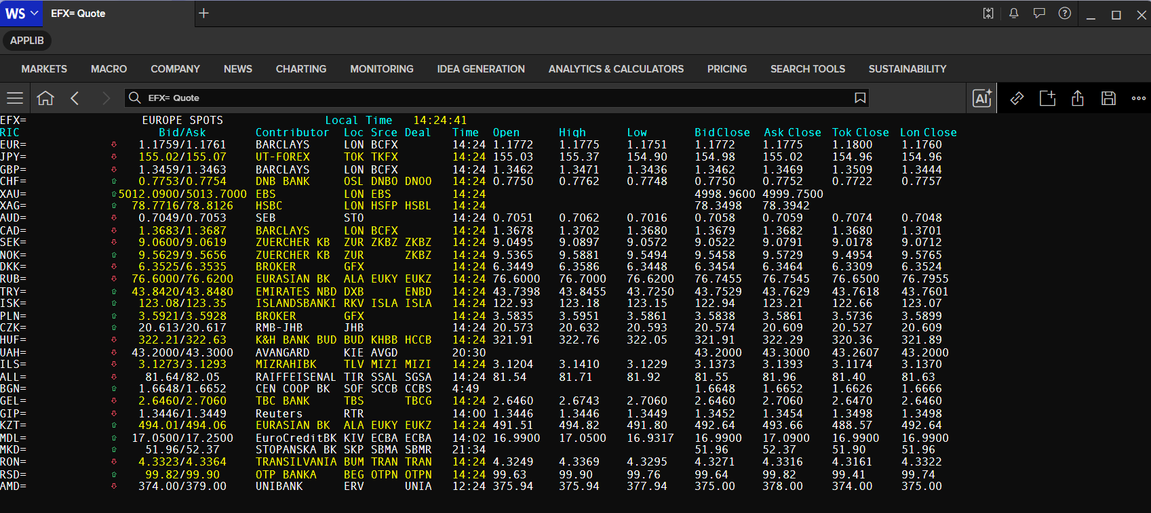1151x513 pixels.
Task: Click the APPLIB button
Action: point(27,41)
